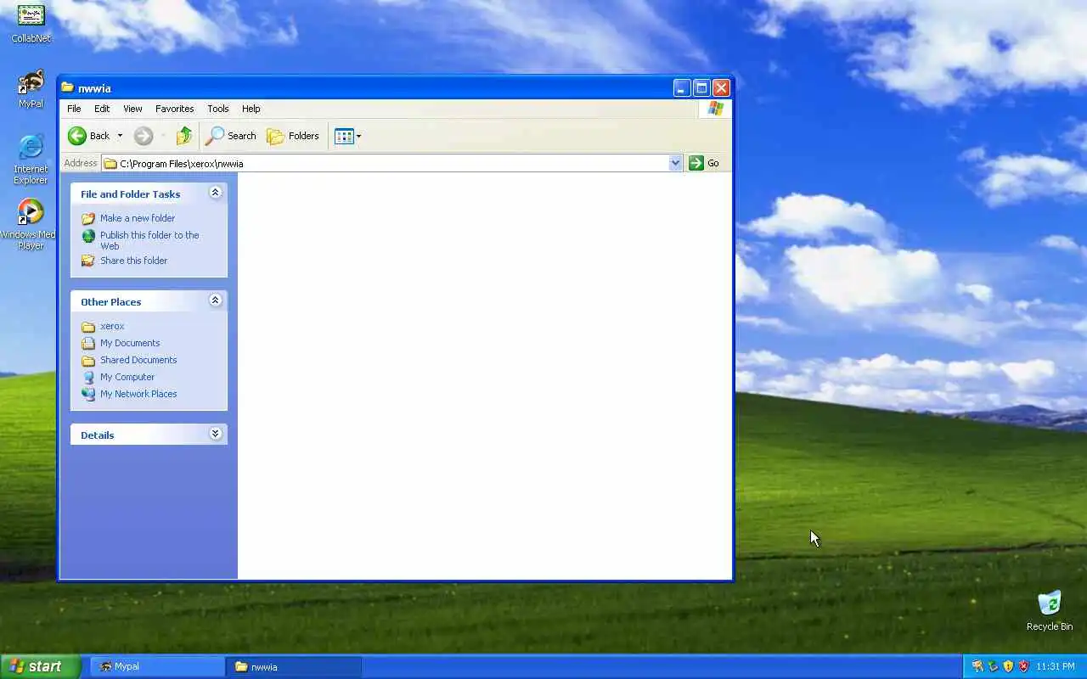
Task: Switch to Mypal in the taskbar
Action: pyautogui.click(x=157, y=666)
